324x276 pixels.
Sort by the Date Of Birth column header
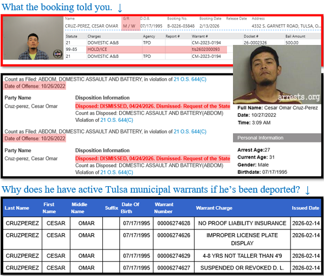point(130,208)
